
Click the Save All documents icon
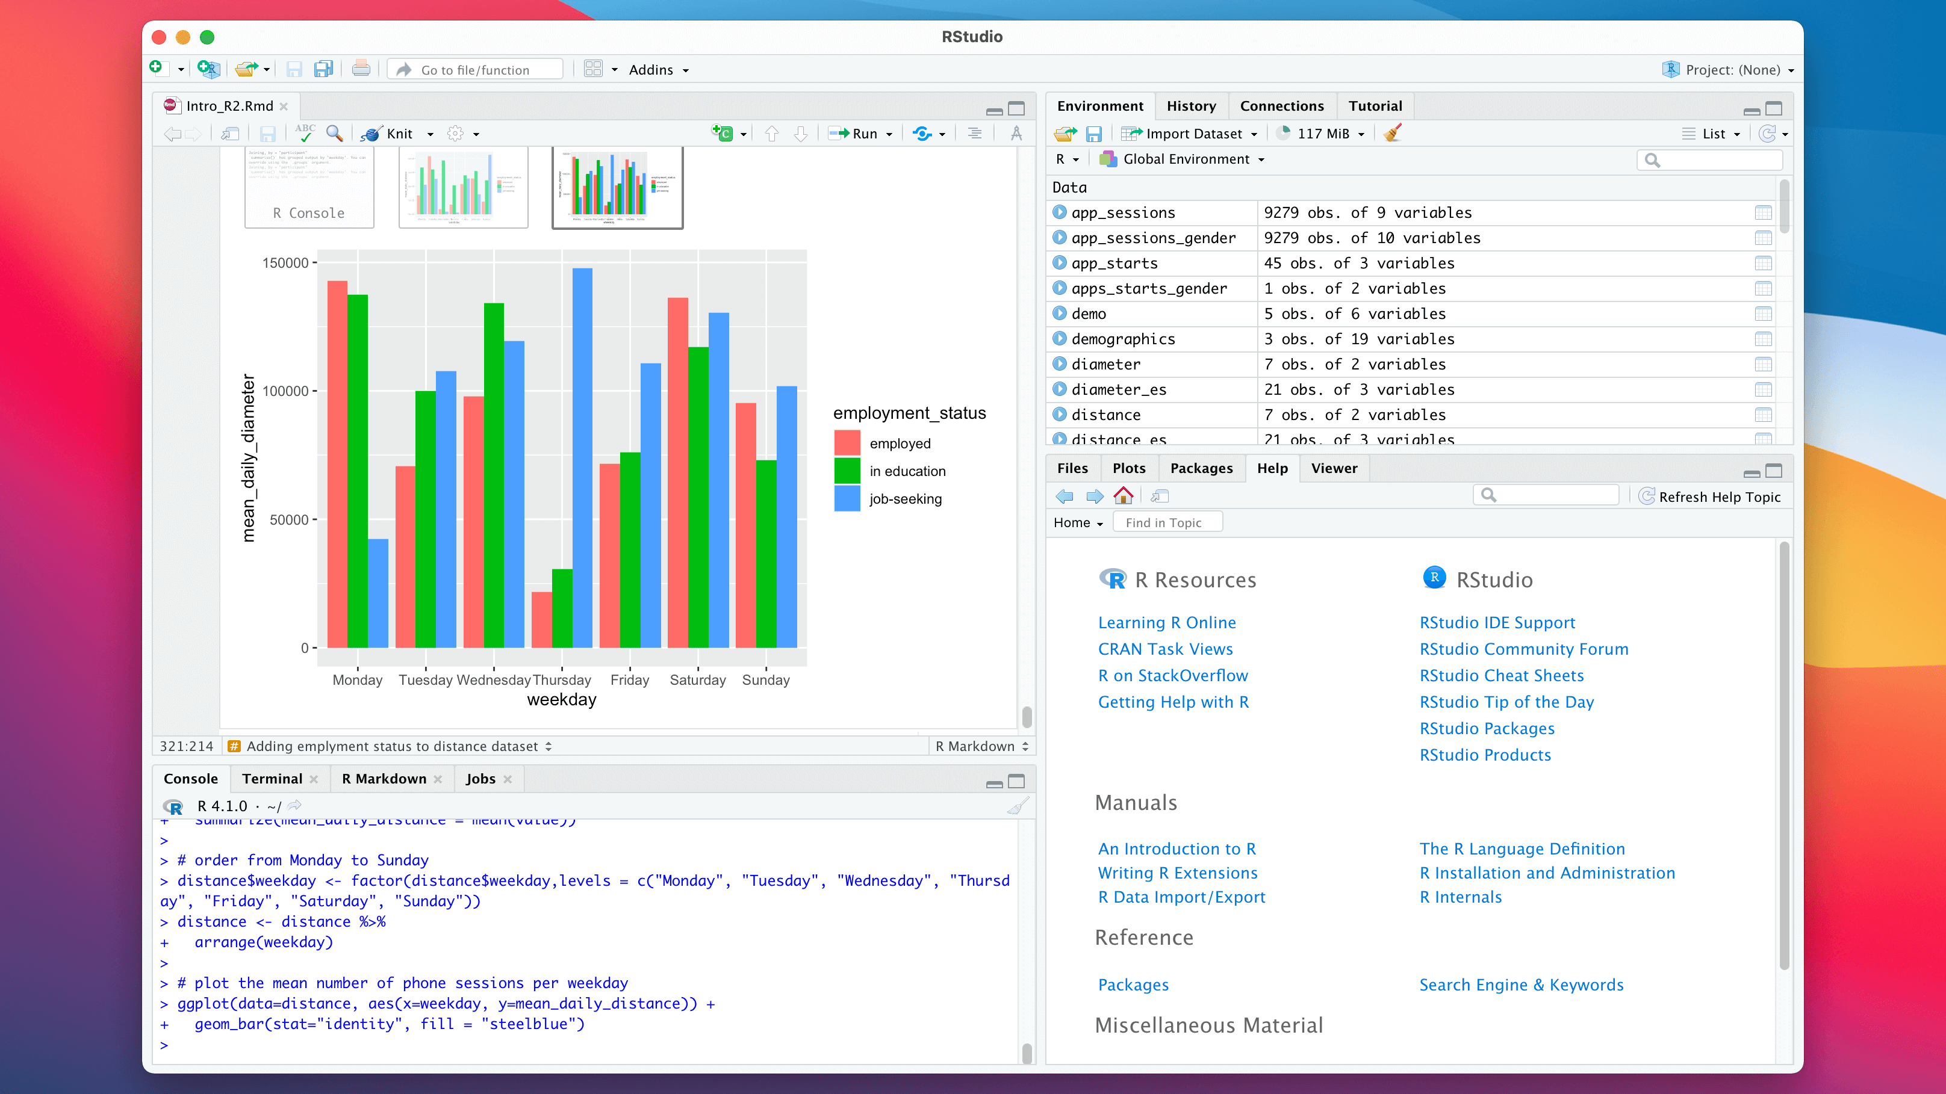click(323, 69)
